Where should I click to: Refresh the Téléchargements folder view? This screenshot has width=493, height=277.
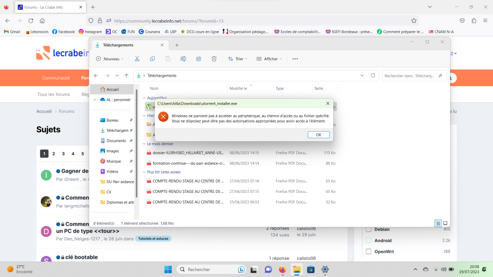pyautogui.click(x=373, y=76)
